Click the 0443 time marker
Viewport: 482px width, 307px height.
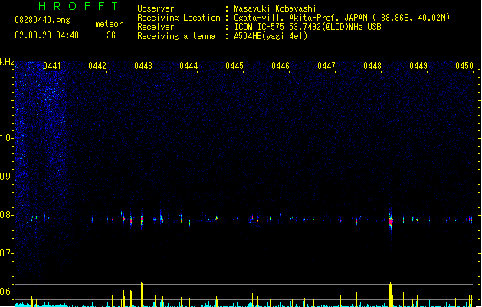tap(143, 66)
